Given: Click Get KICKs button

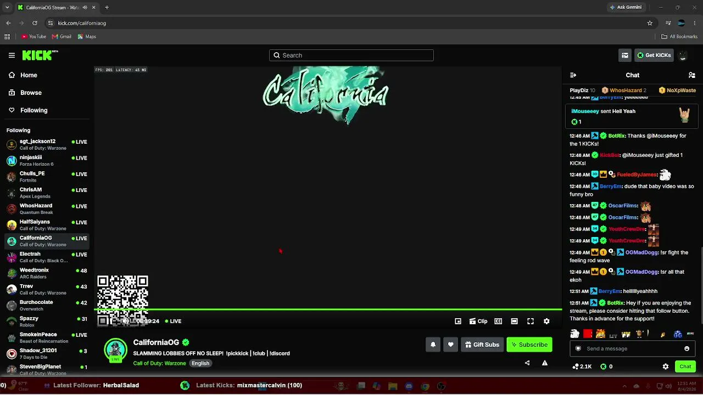Looking at the screenshot, I should pyautogui.click(x=654, y=55).
